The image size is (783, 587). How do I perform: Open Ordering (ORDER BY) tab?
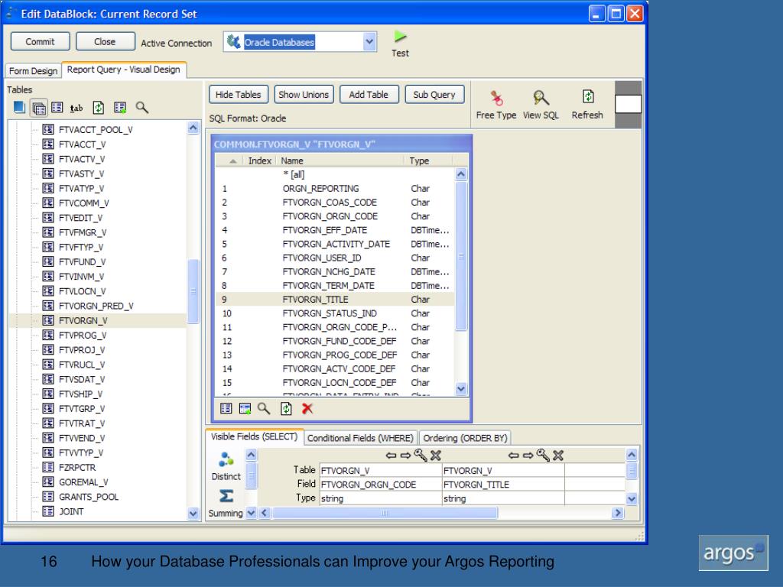click(465, 438)
